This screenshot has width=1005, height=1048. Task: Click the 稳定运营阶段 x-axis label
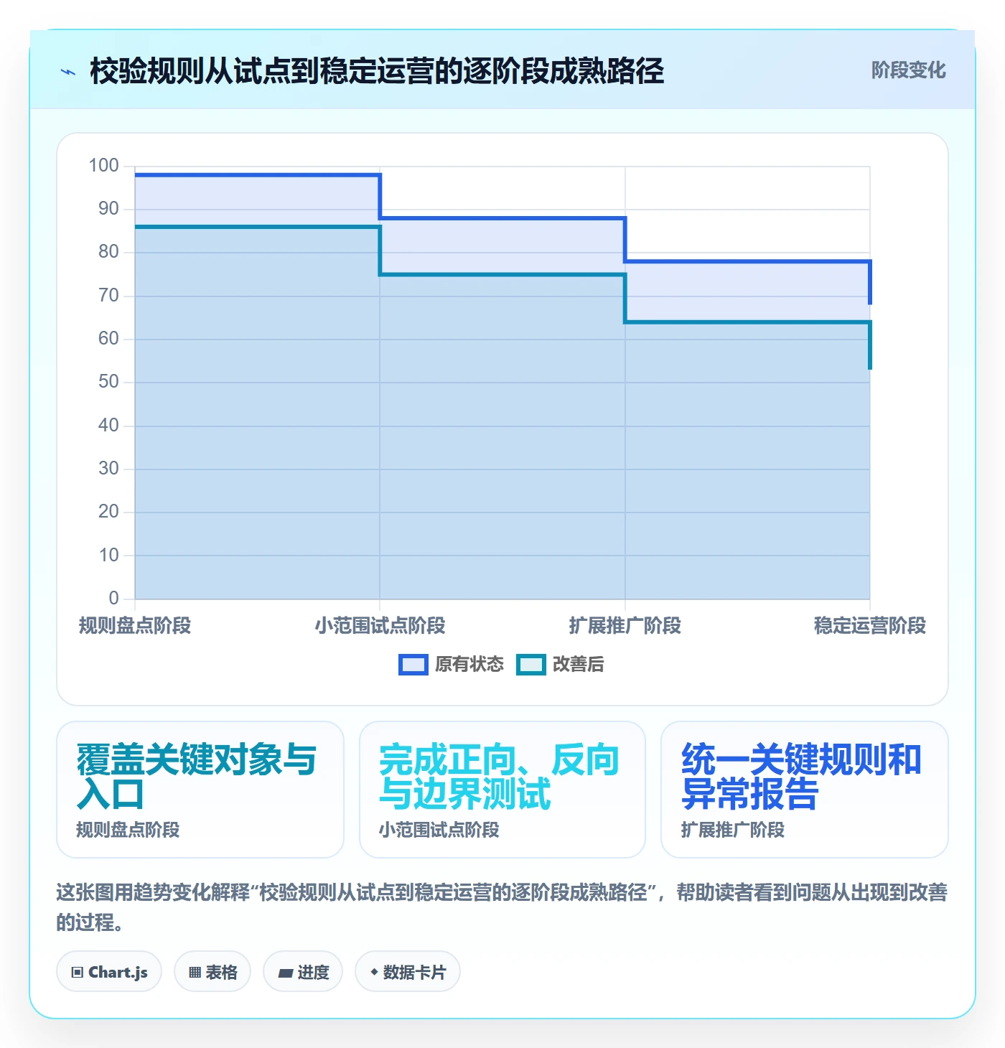pyautogui.click(x=870, y=626)
